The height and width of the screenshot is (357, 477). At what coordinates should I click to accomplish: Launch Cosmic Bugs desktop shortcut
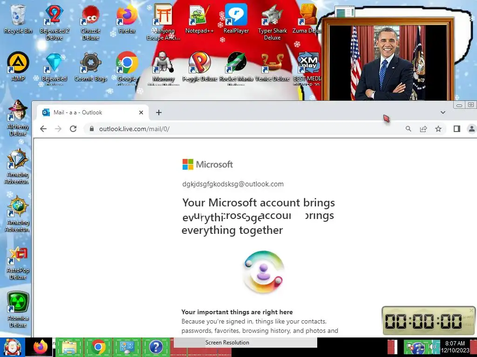90,66
